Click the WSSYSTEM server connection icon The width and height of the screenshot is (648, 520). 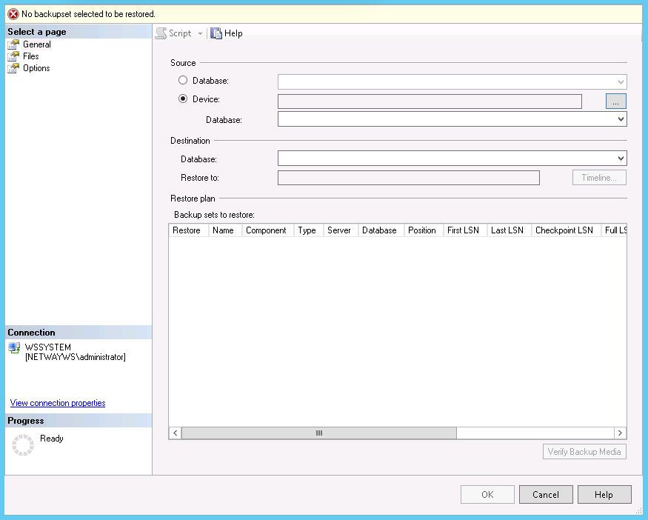pos(14,347)
